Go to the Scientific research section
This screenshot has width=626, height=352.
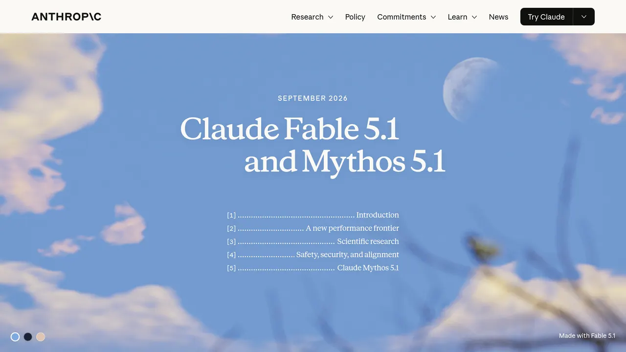(x=313, y=242)
